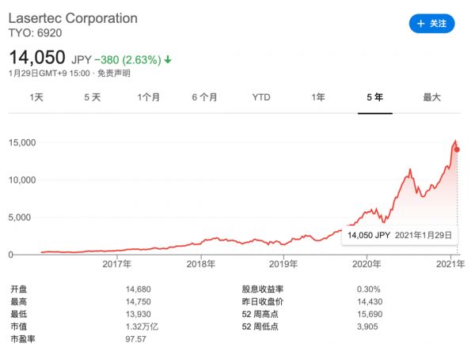This screenshot has width=475, height=344.
Task: Click the red data point on chart
Action: pyautogui.click(x=457, y=149)
